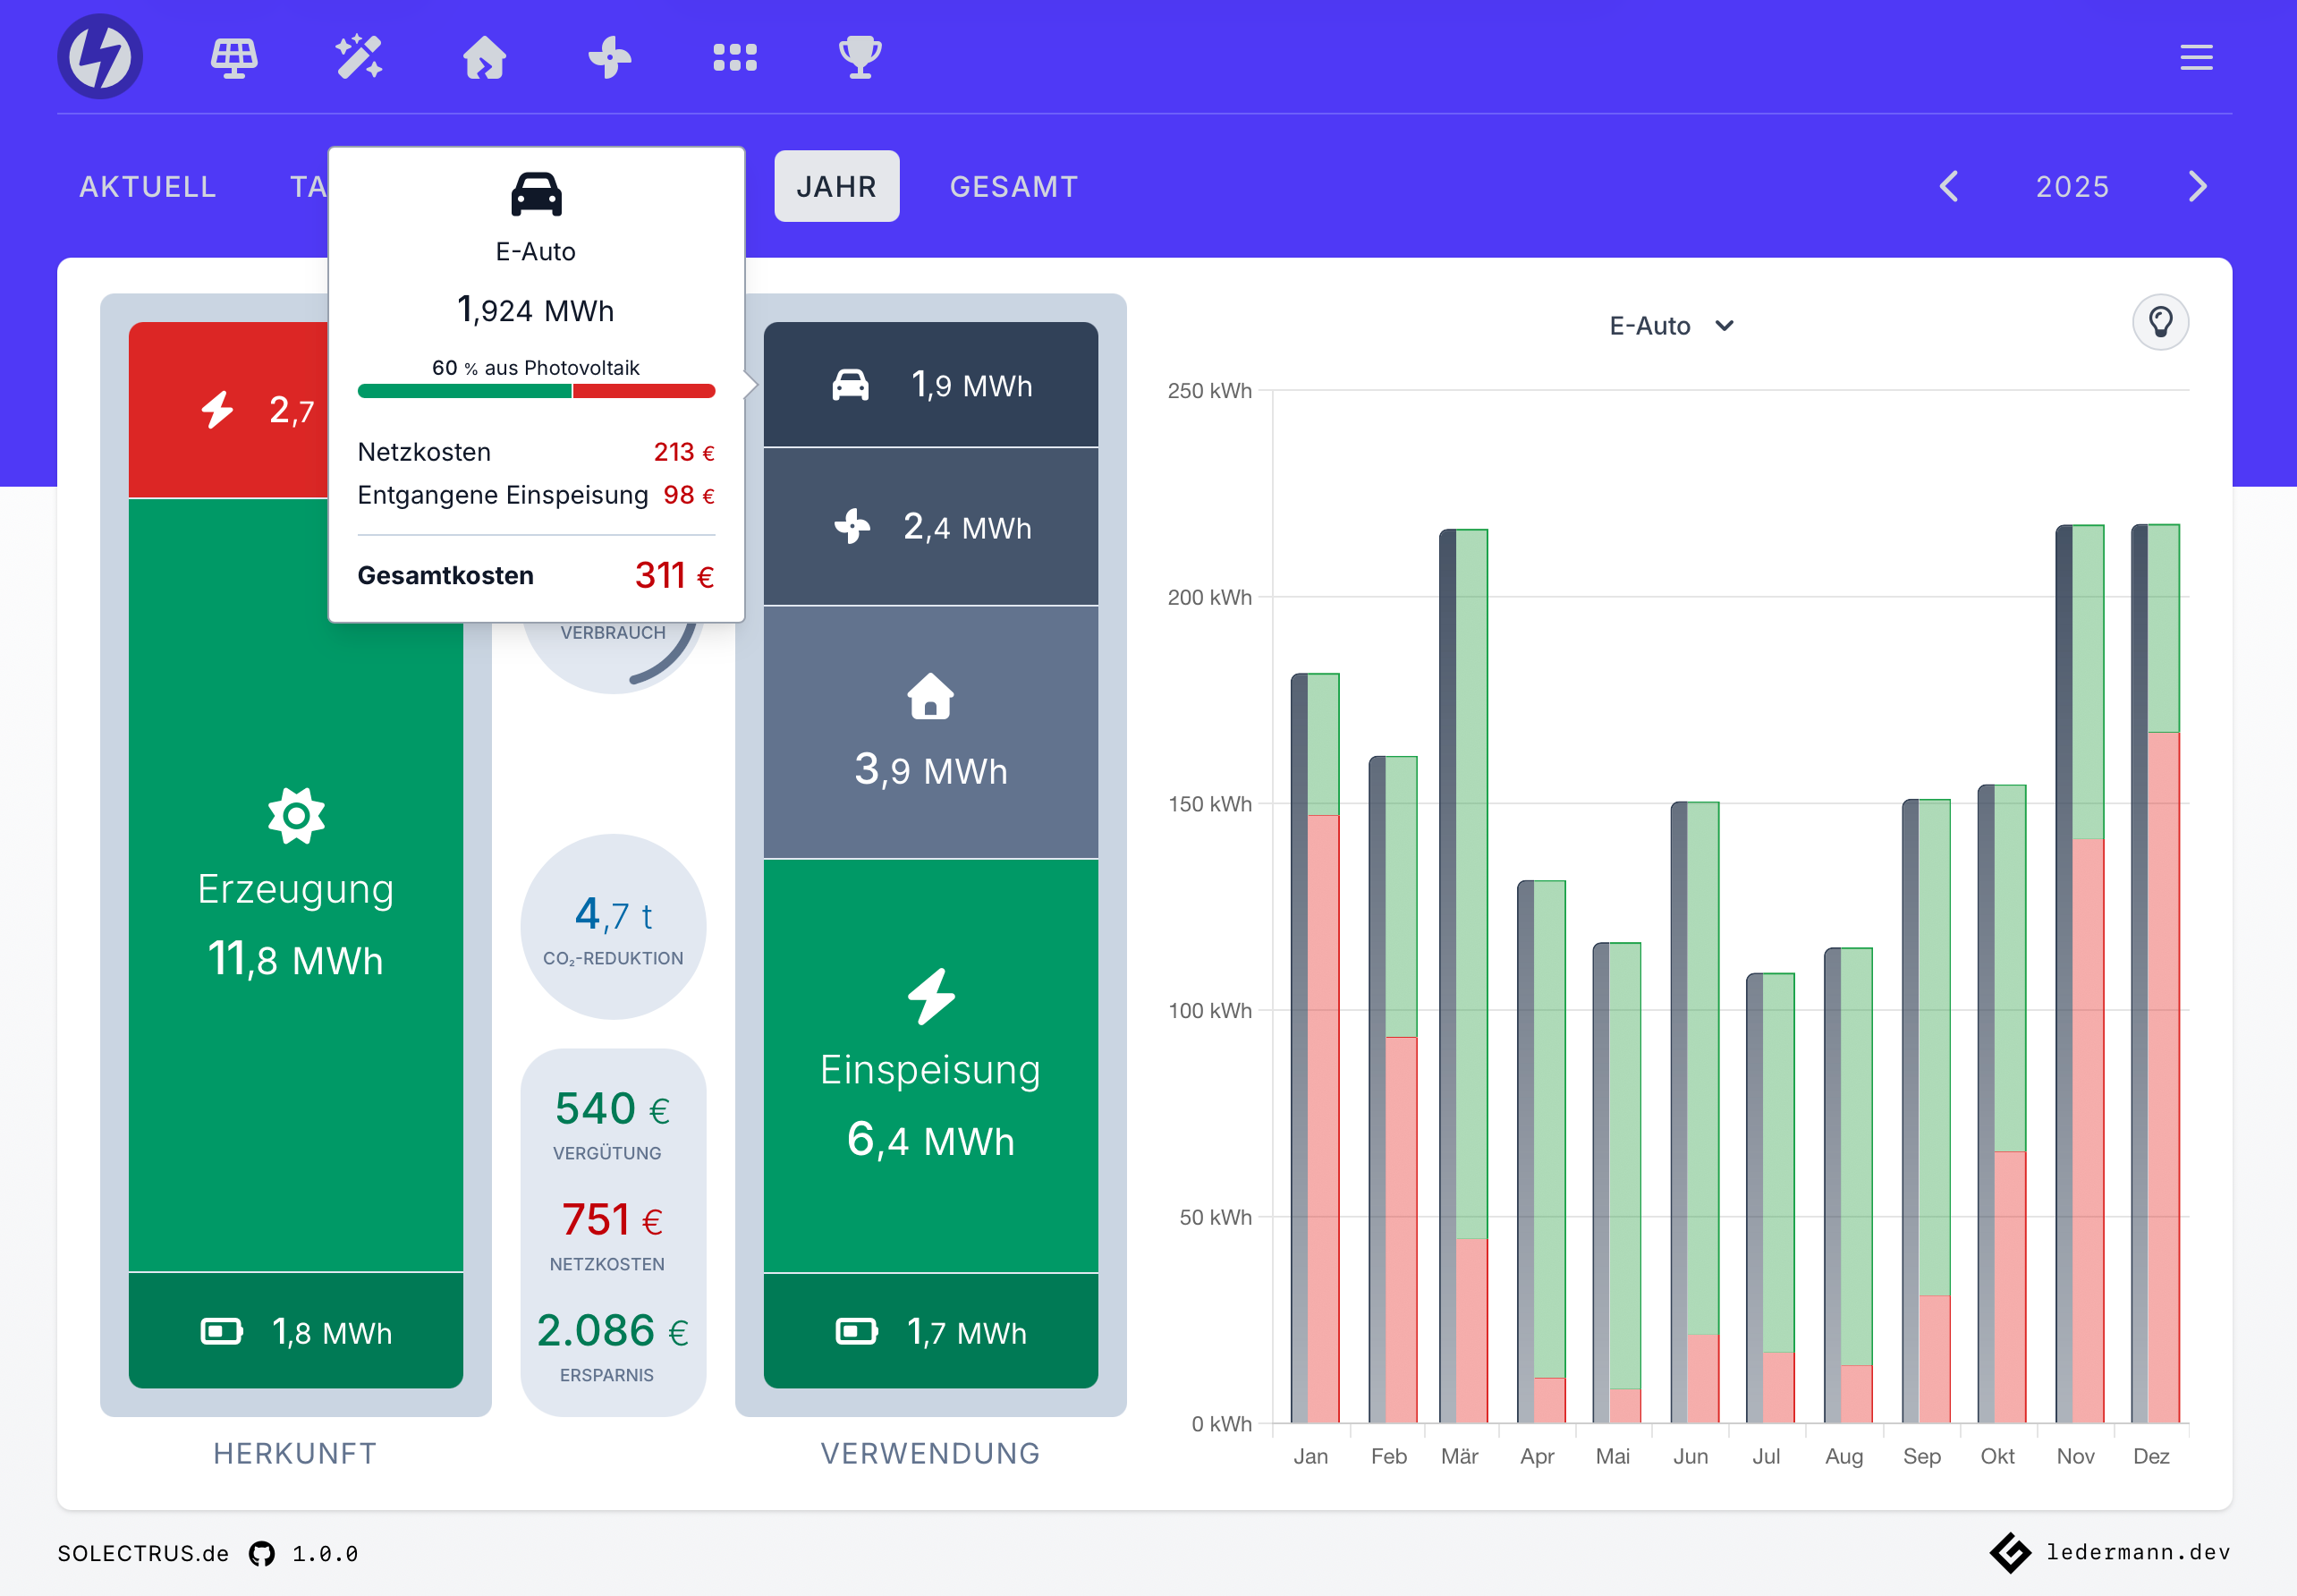The height and width of the screenshot is (1596, 2297).
Task: Toggle the lightbulb icon above the chart
Action: click(2161, 322)
